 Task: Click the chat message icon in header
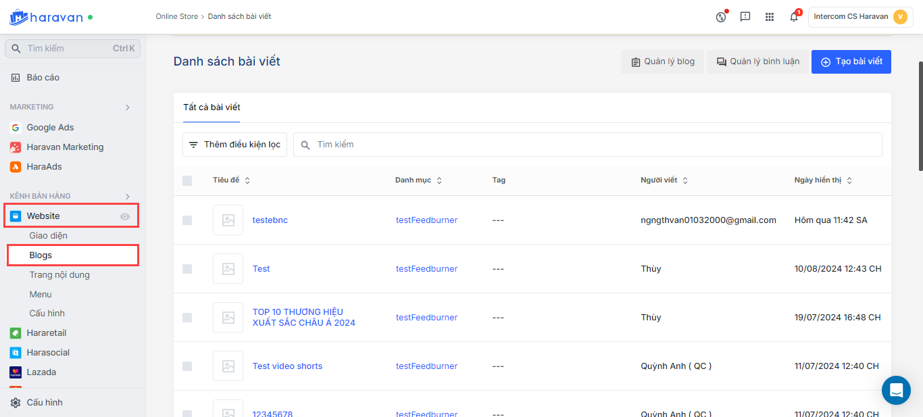745,17
